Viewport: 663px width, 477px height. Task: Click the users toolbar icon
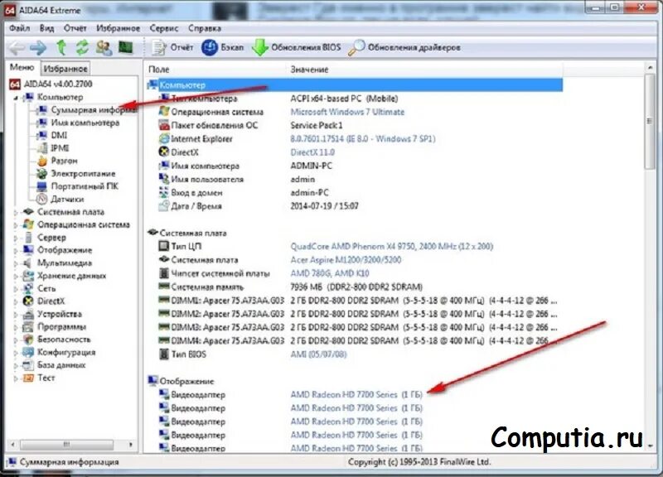pyautogui.click(x=104, y=48)
